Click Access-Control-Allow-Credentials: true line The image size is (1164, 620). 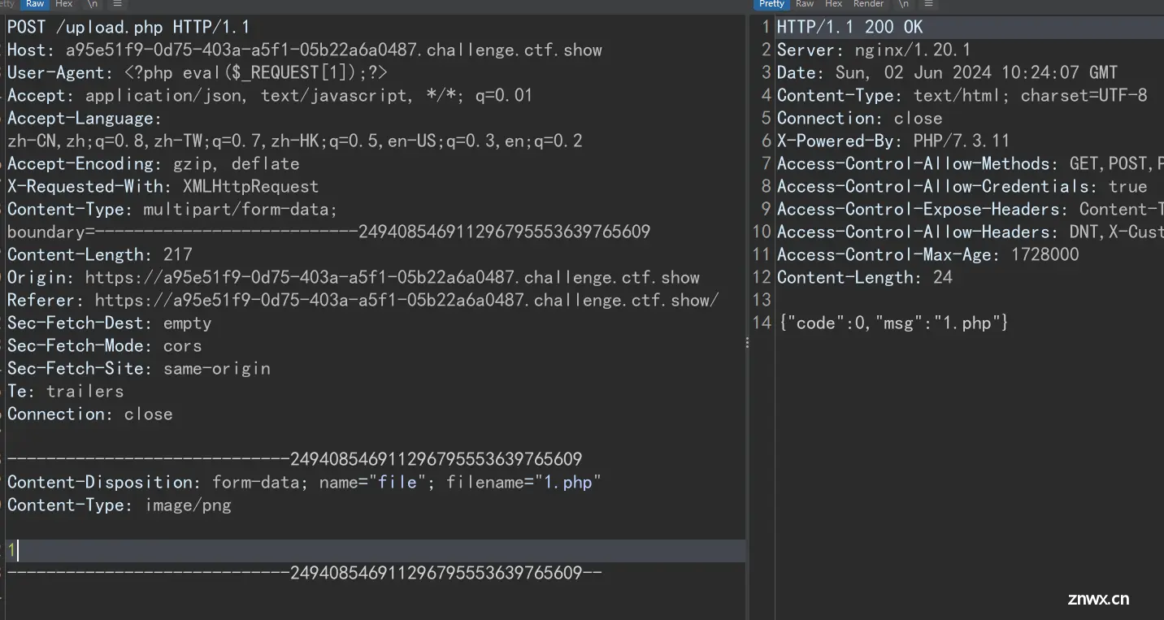tap(962, 186)
